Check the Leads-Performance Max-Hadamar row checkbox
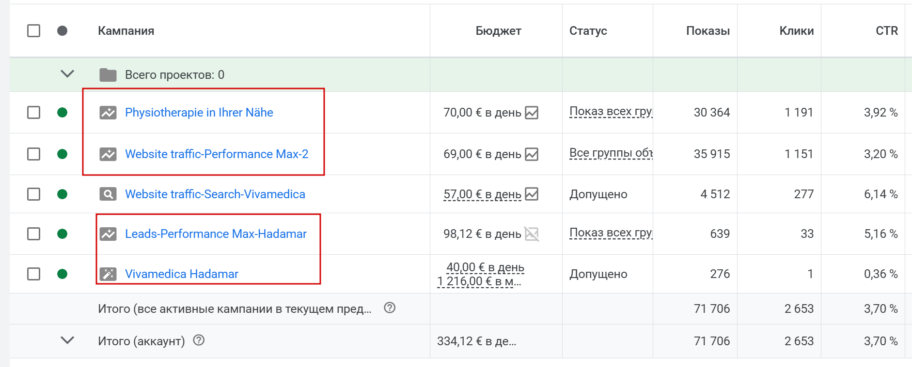Image resolution: width=912 pixels, height=367 pixels. point(34,234)
